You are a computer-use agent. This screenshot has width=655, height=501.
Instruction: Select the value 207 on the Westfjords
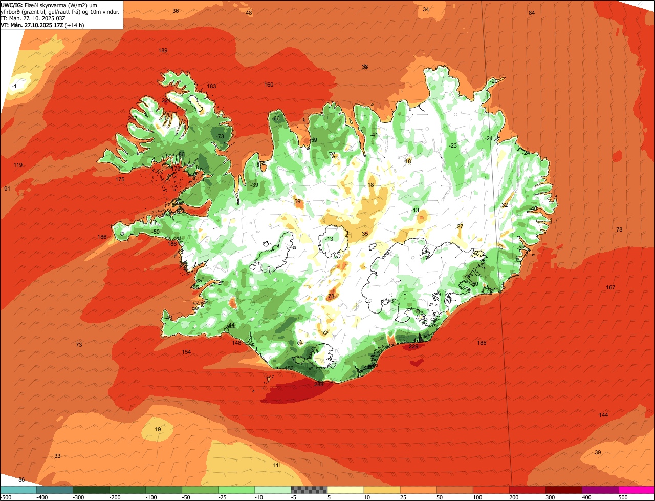(133, 118)
